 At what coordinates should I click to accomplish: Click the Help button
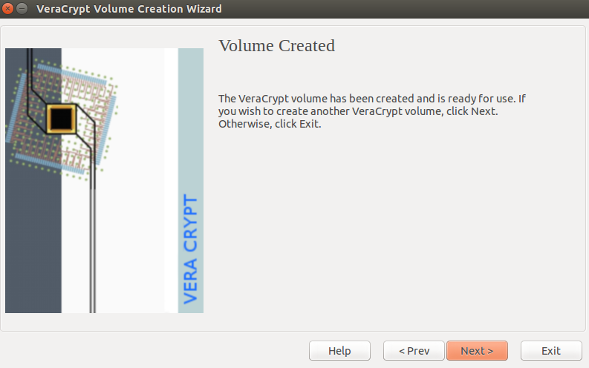point(339,350)
